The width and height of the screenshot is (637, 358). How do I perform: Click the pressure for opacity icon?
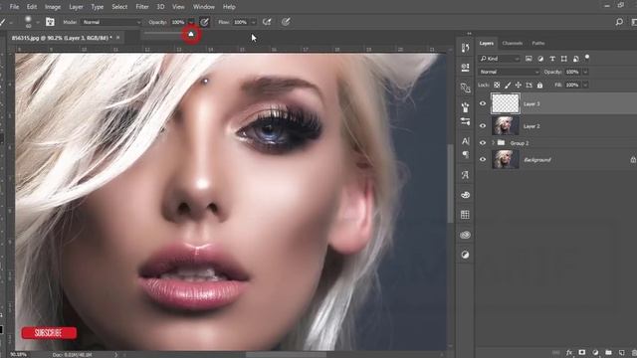[x=204, y=22]
